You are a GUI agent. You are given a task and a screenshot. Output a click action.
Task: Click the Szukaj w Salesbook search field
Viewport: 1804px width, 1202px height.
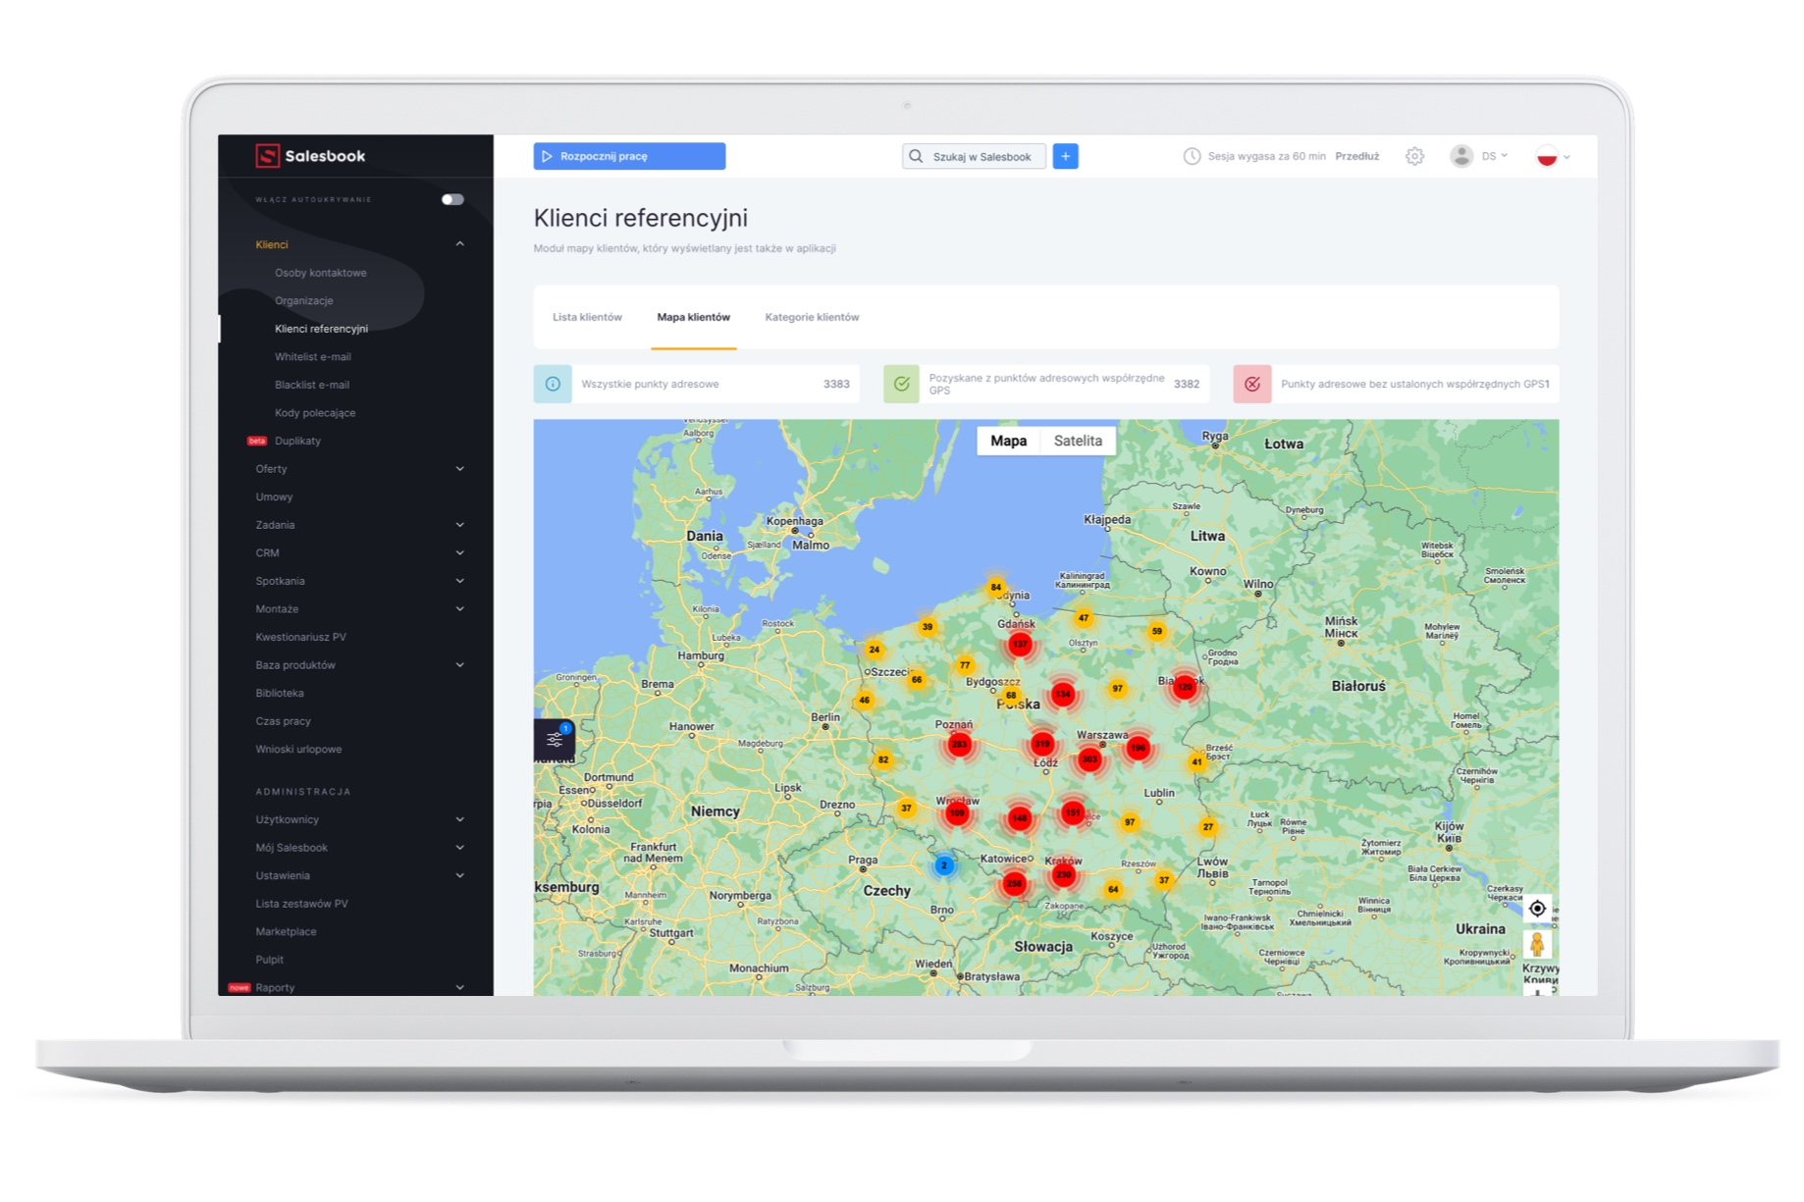[974, 156]
